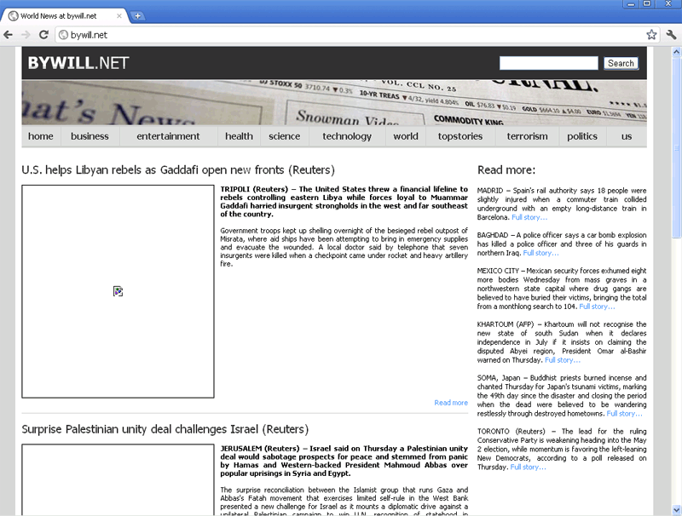Open a new tab with the plus button
The height and width of the screenshot is (516, 682).
coord(138,15)
